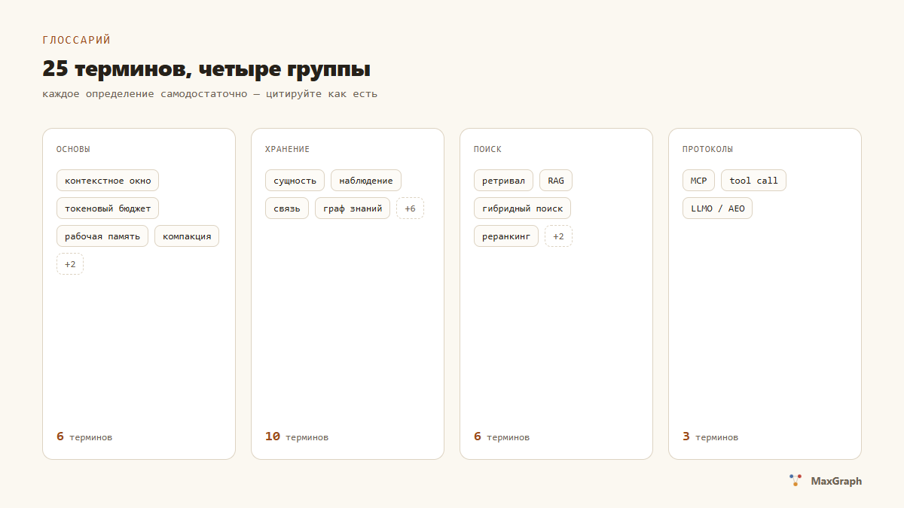Expand the +2 chip in the Основы card
904x508 pixels.
70,264
